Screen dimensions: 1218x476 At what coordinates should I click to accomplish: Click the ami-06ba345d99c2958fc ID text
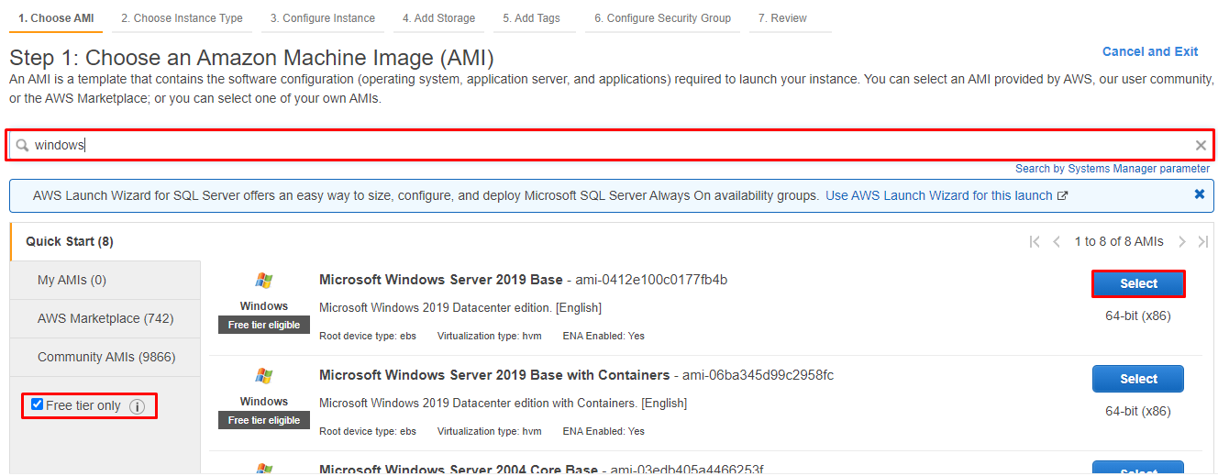758,374
